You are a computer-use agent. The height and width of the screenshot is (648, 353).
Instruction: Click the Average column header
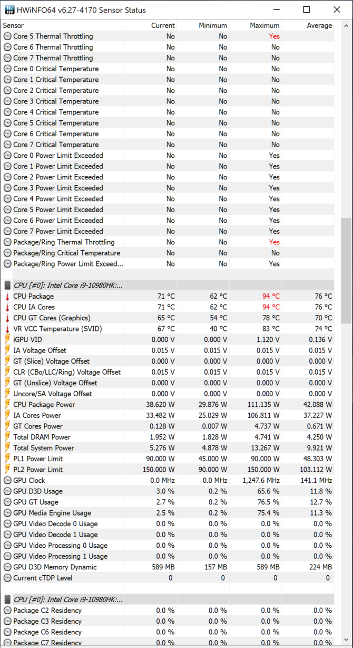coord(308,25)
